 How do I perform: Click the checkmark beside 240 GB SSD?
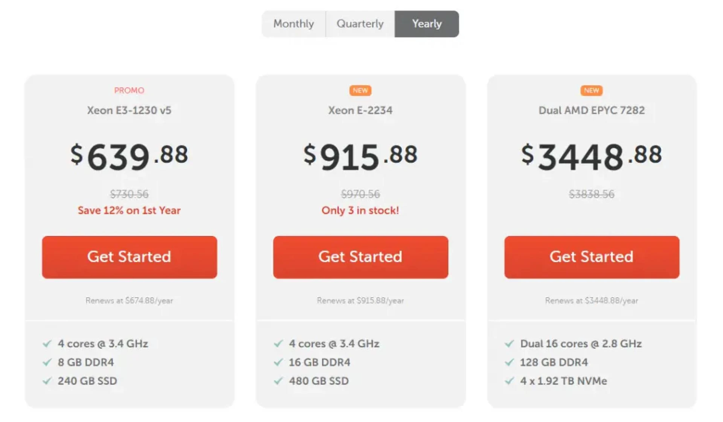point(48,381)
